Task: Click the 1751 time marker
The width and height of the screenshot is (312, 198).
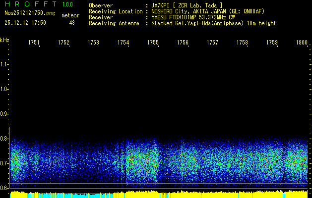Action: pos(34,43)
